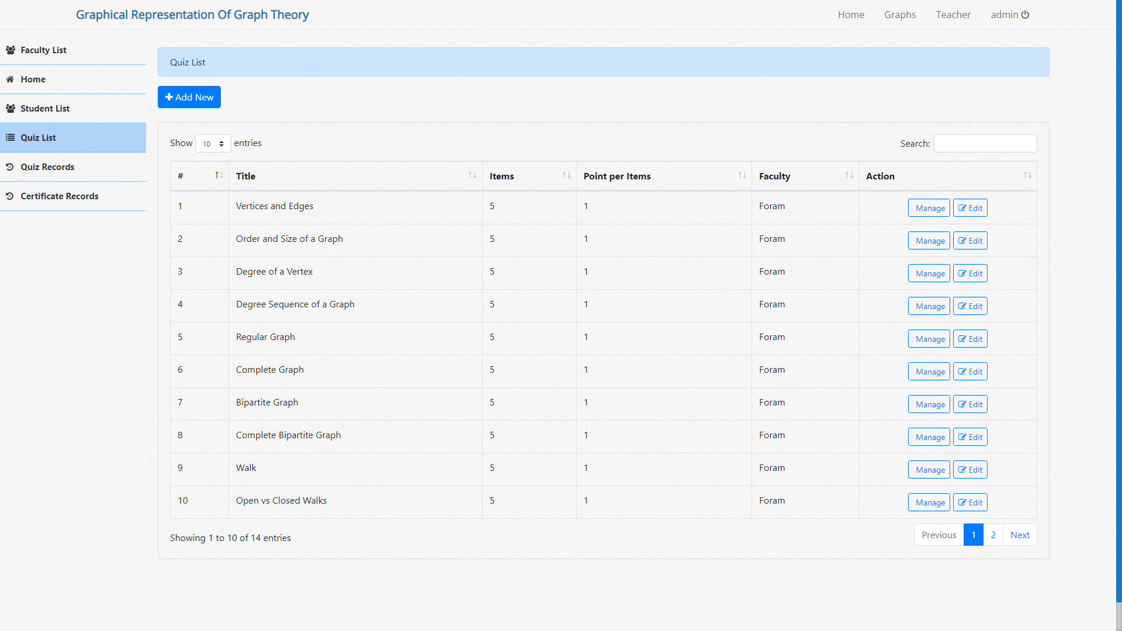The width and height of the screenshot is (1122, 631).
Task: Click the Quiz List lines icon
Action: click(10, 138)
